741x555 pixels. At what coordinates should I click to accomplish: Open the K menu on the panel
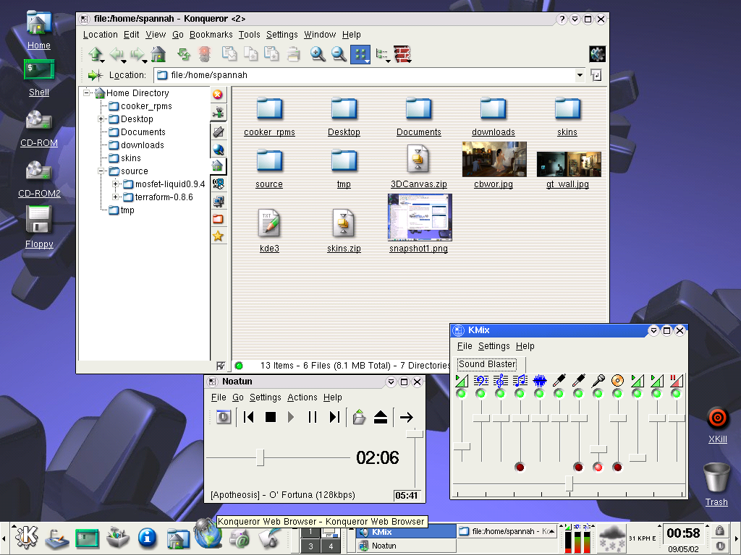click(27, 537)
